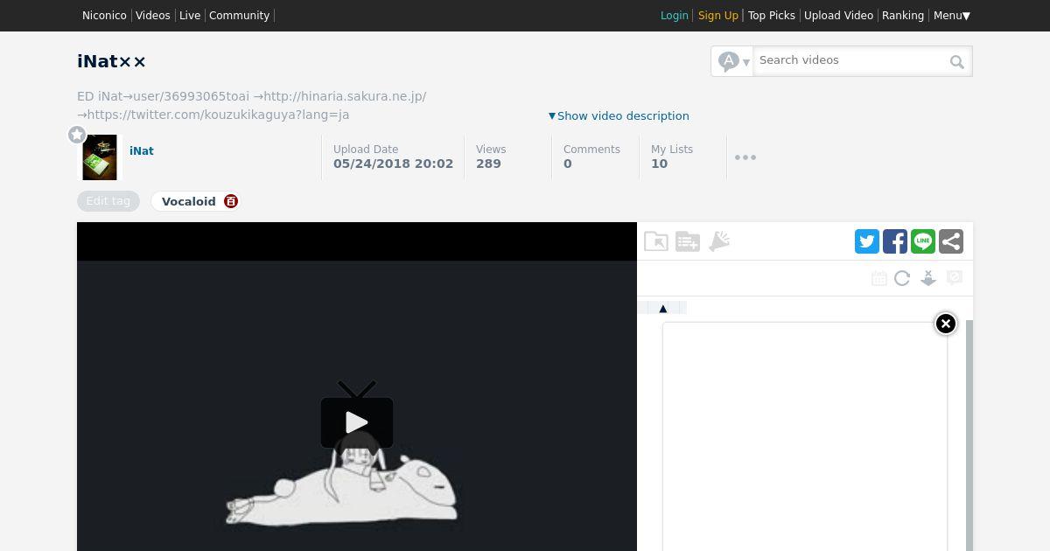Focus the Search videos field
This screenshot has height=551, width=1050.
852,60
